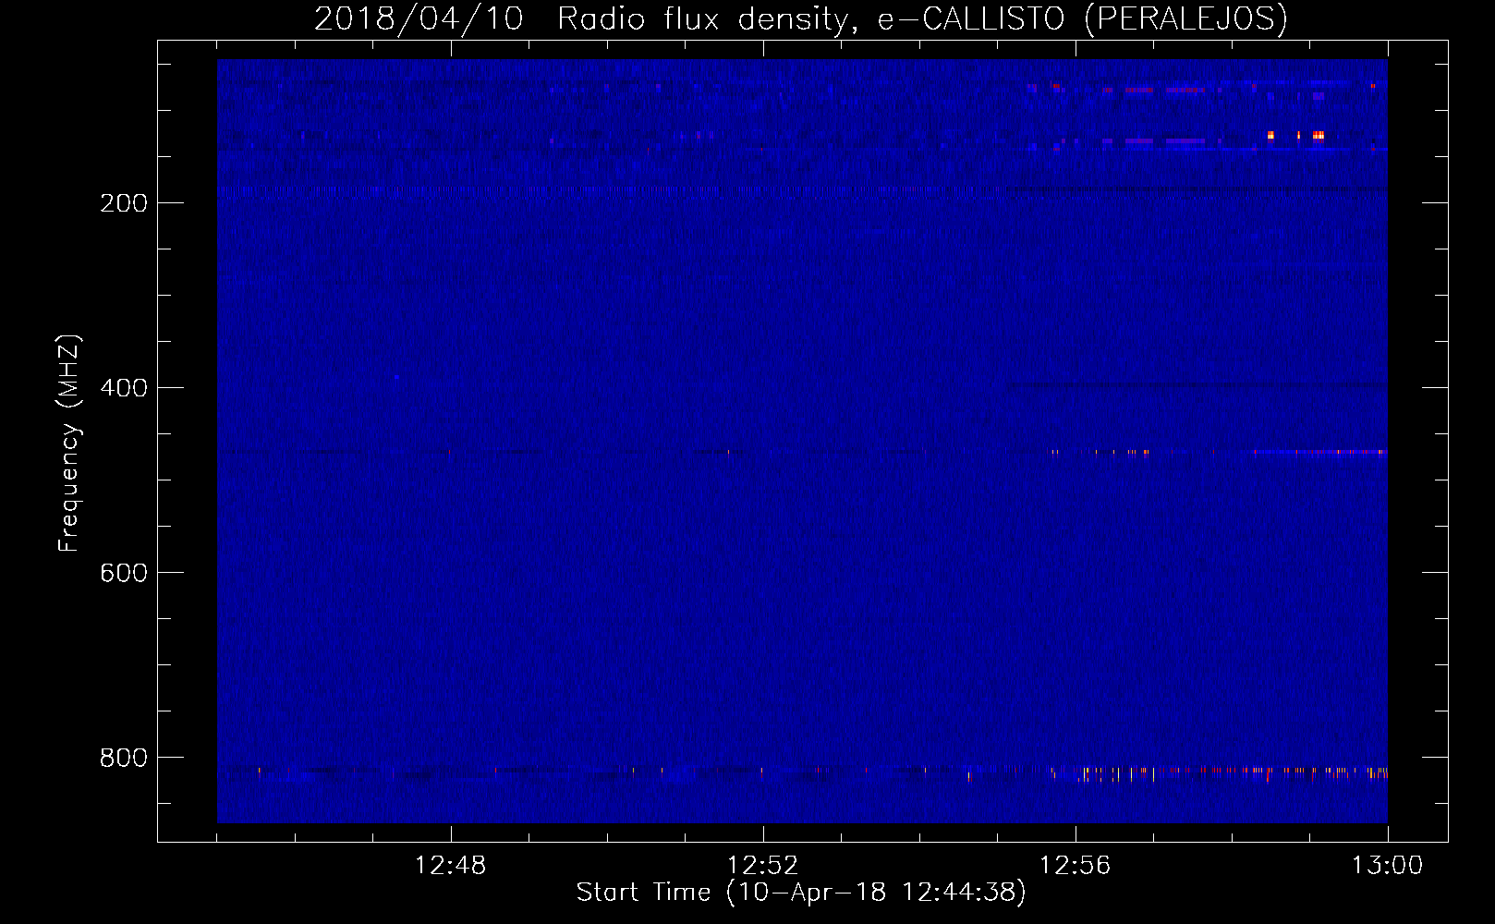
Task: Click the "Start Time (10-Apr-18 12:44:38)" x-axis label
Action: [801, 893]
